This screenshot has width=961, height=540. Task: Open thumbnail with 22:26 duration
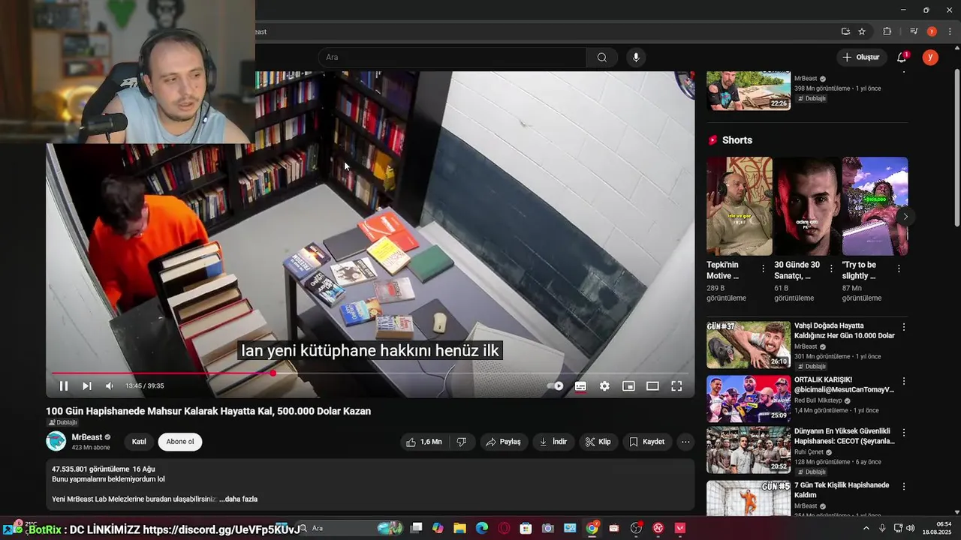point(749,91)
